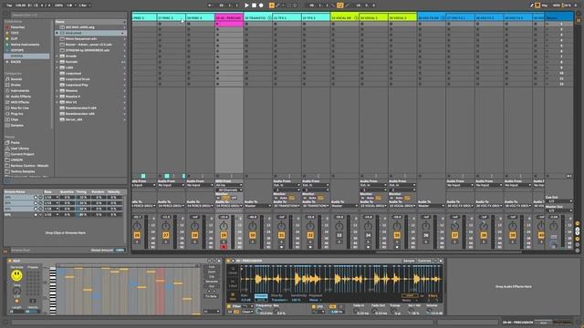Screen dimensions: 584x328
Task: Stop playback with the Stop button
Action: pyautogui.click(x=254, y=5)
